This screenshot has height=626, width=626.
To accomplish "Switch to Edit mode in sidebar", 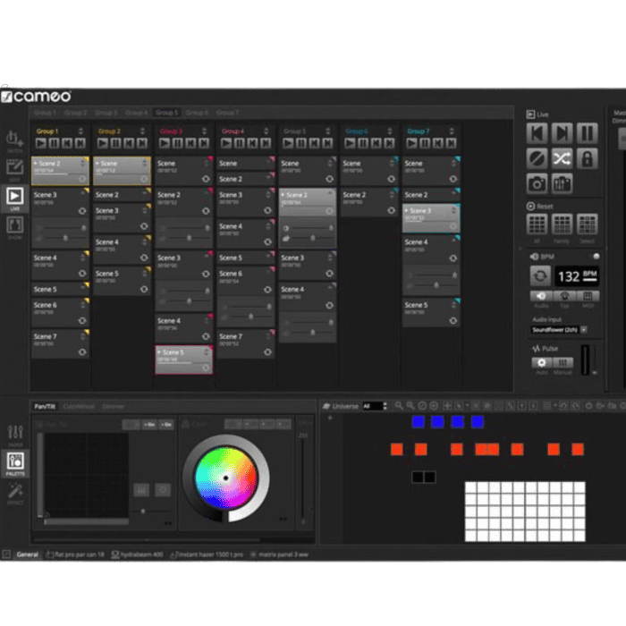I will pyautogui.click(x=14, y=170).
